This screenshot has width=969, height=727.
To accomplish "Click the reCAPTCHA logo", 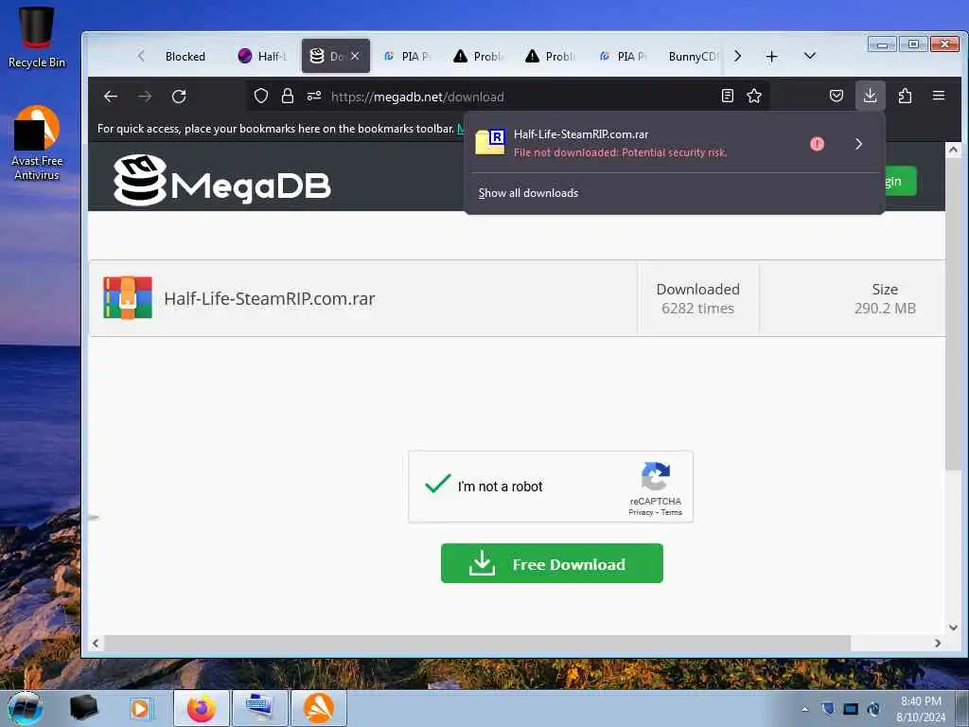I will coord(656,476).
